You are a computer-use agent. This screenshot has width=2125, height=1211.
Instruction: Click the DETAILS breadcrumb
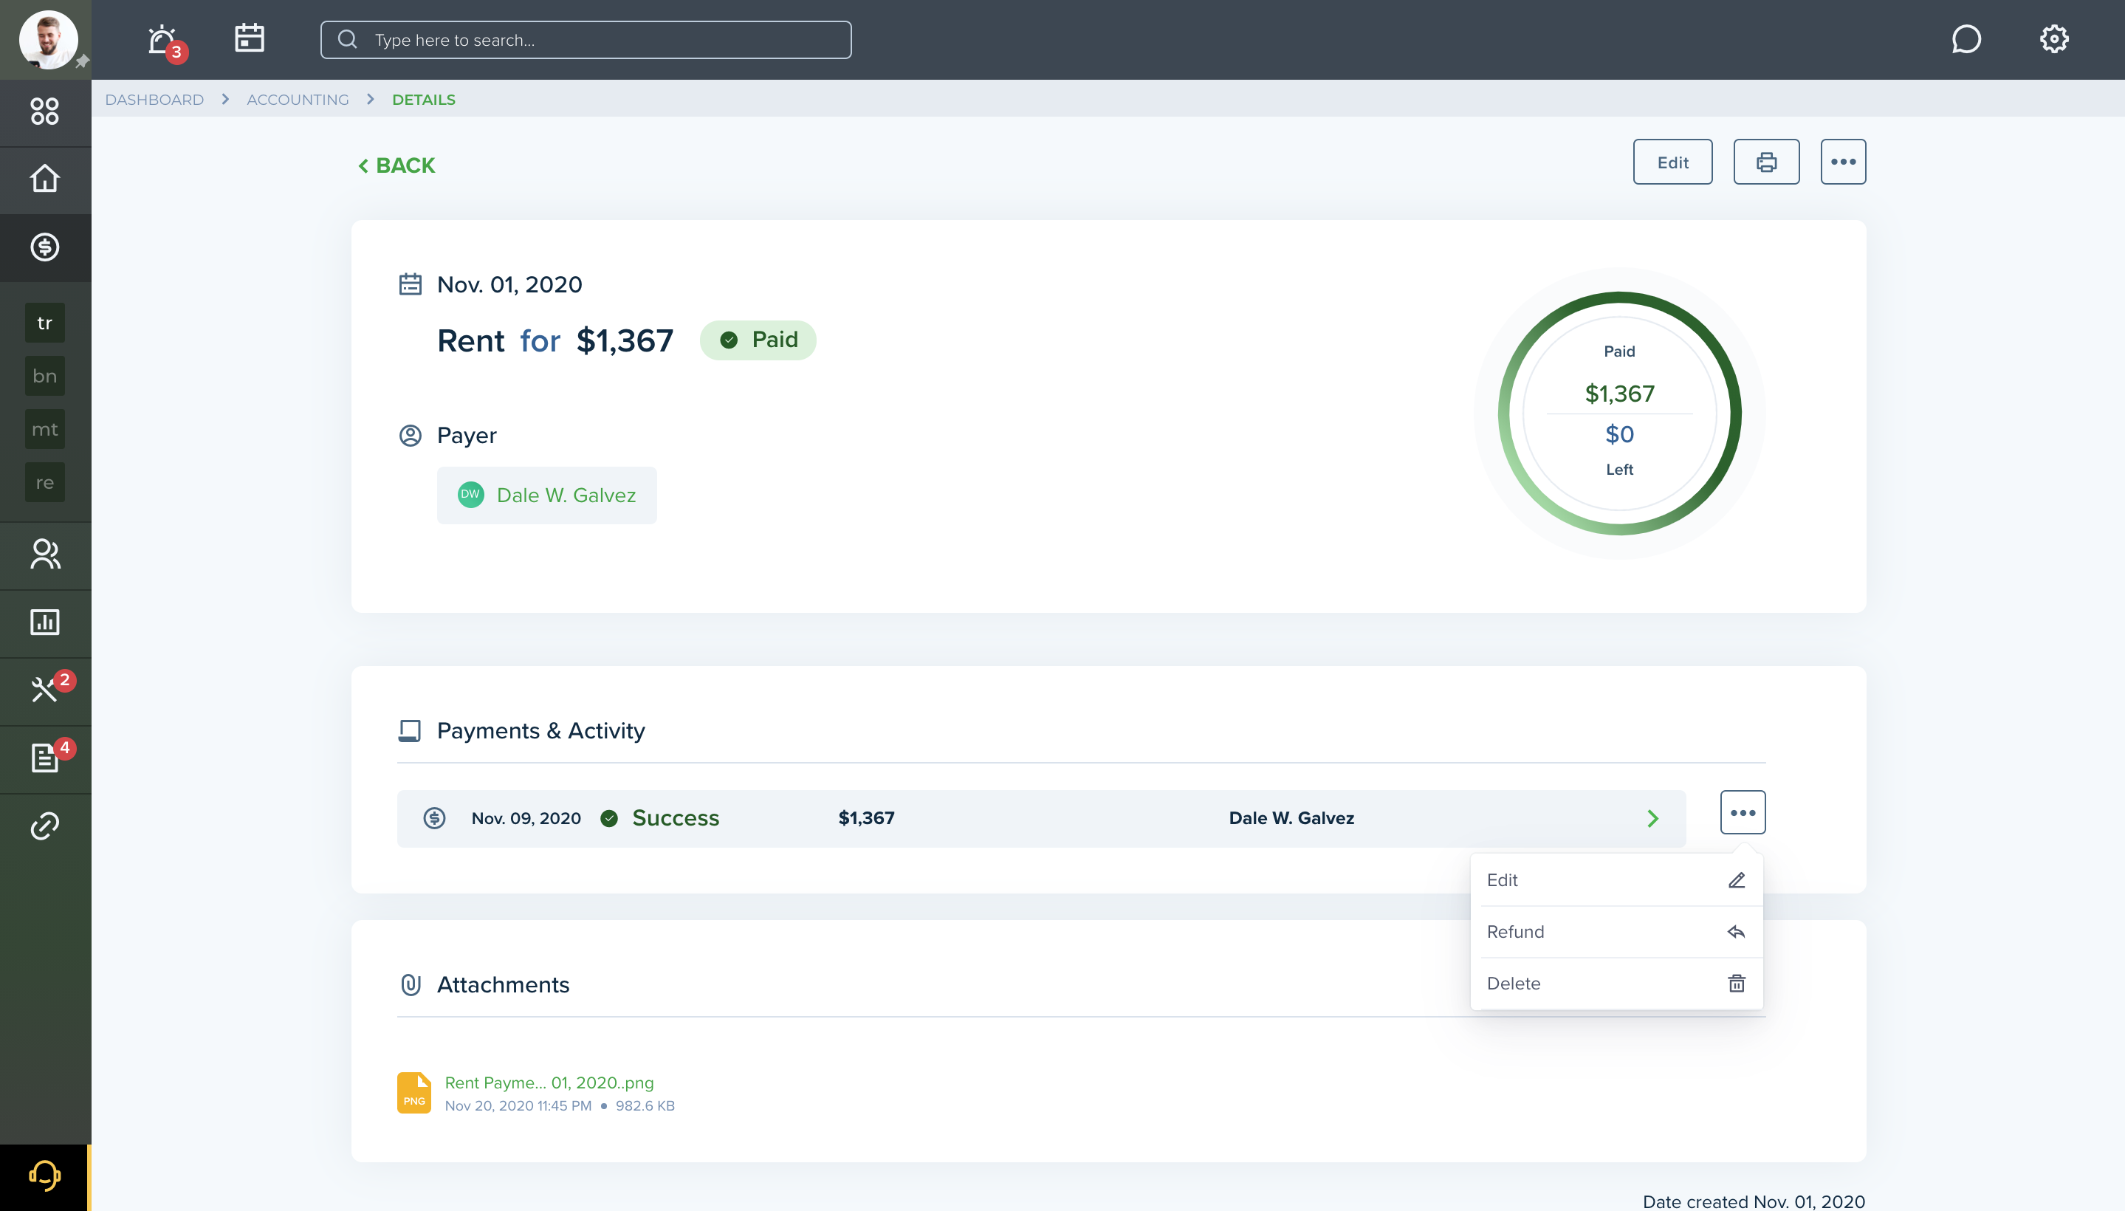pos(423,100)
